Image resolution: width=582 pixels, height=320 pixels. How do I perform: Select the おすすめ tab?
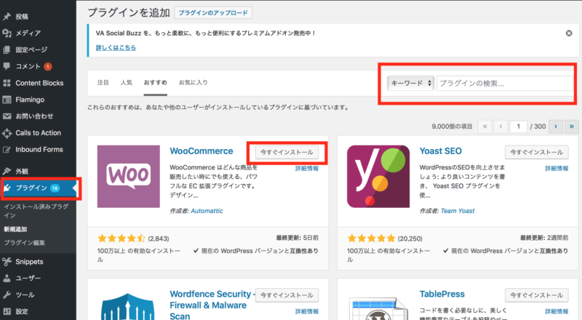pos(156,82)
